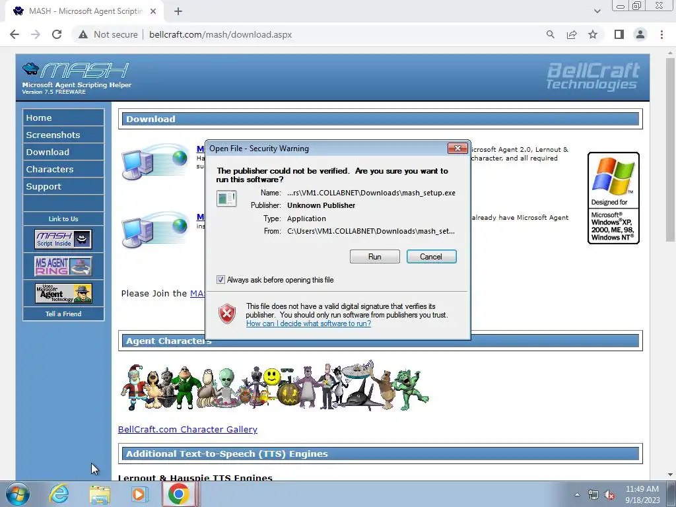Image resolution: width=676 pixels, height=507 pixels.
Task: Close the MASH browser tab
Action: pos(153,11)
